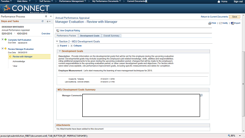Screen dimensions: 245x138
Task: Click into the Manager Comments text box
Action: click(x=141, y=105)
